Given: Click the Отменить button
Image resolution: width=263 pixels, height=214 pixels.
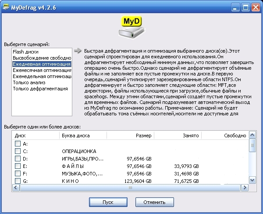Looking at the screenshot, I should [x=154, y=202].
